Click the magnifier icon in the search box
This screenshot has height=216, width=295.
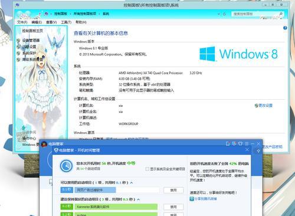click(281, 14)
